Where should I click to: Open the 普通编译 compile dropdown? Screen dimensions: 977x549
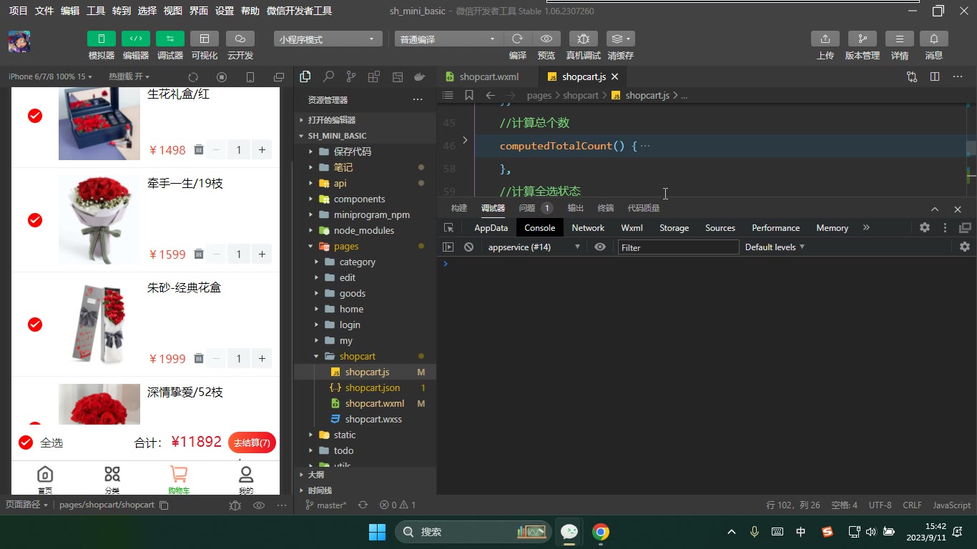tap(448, 39)
